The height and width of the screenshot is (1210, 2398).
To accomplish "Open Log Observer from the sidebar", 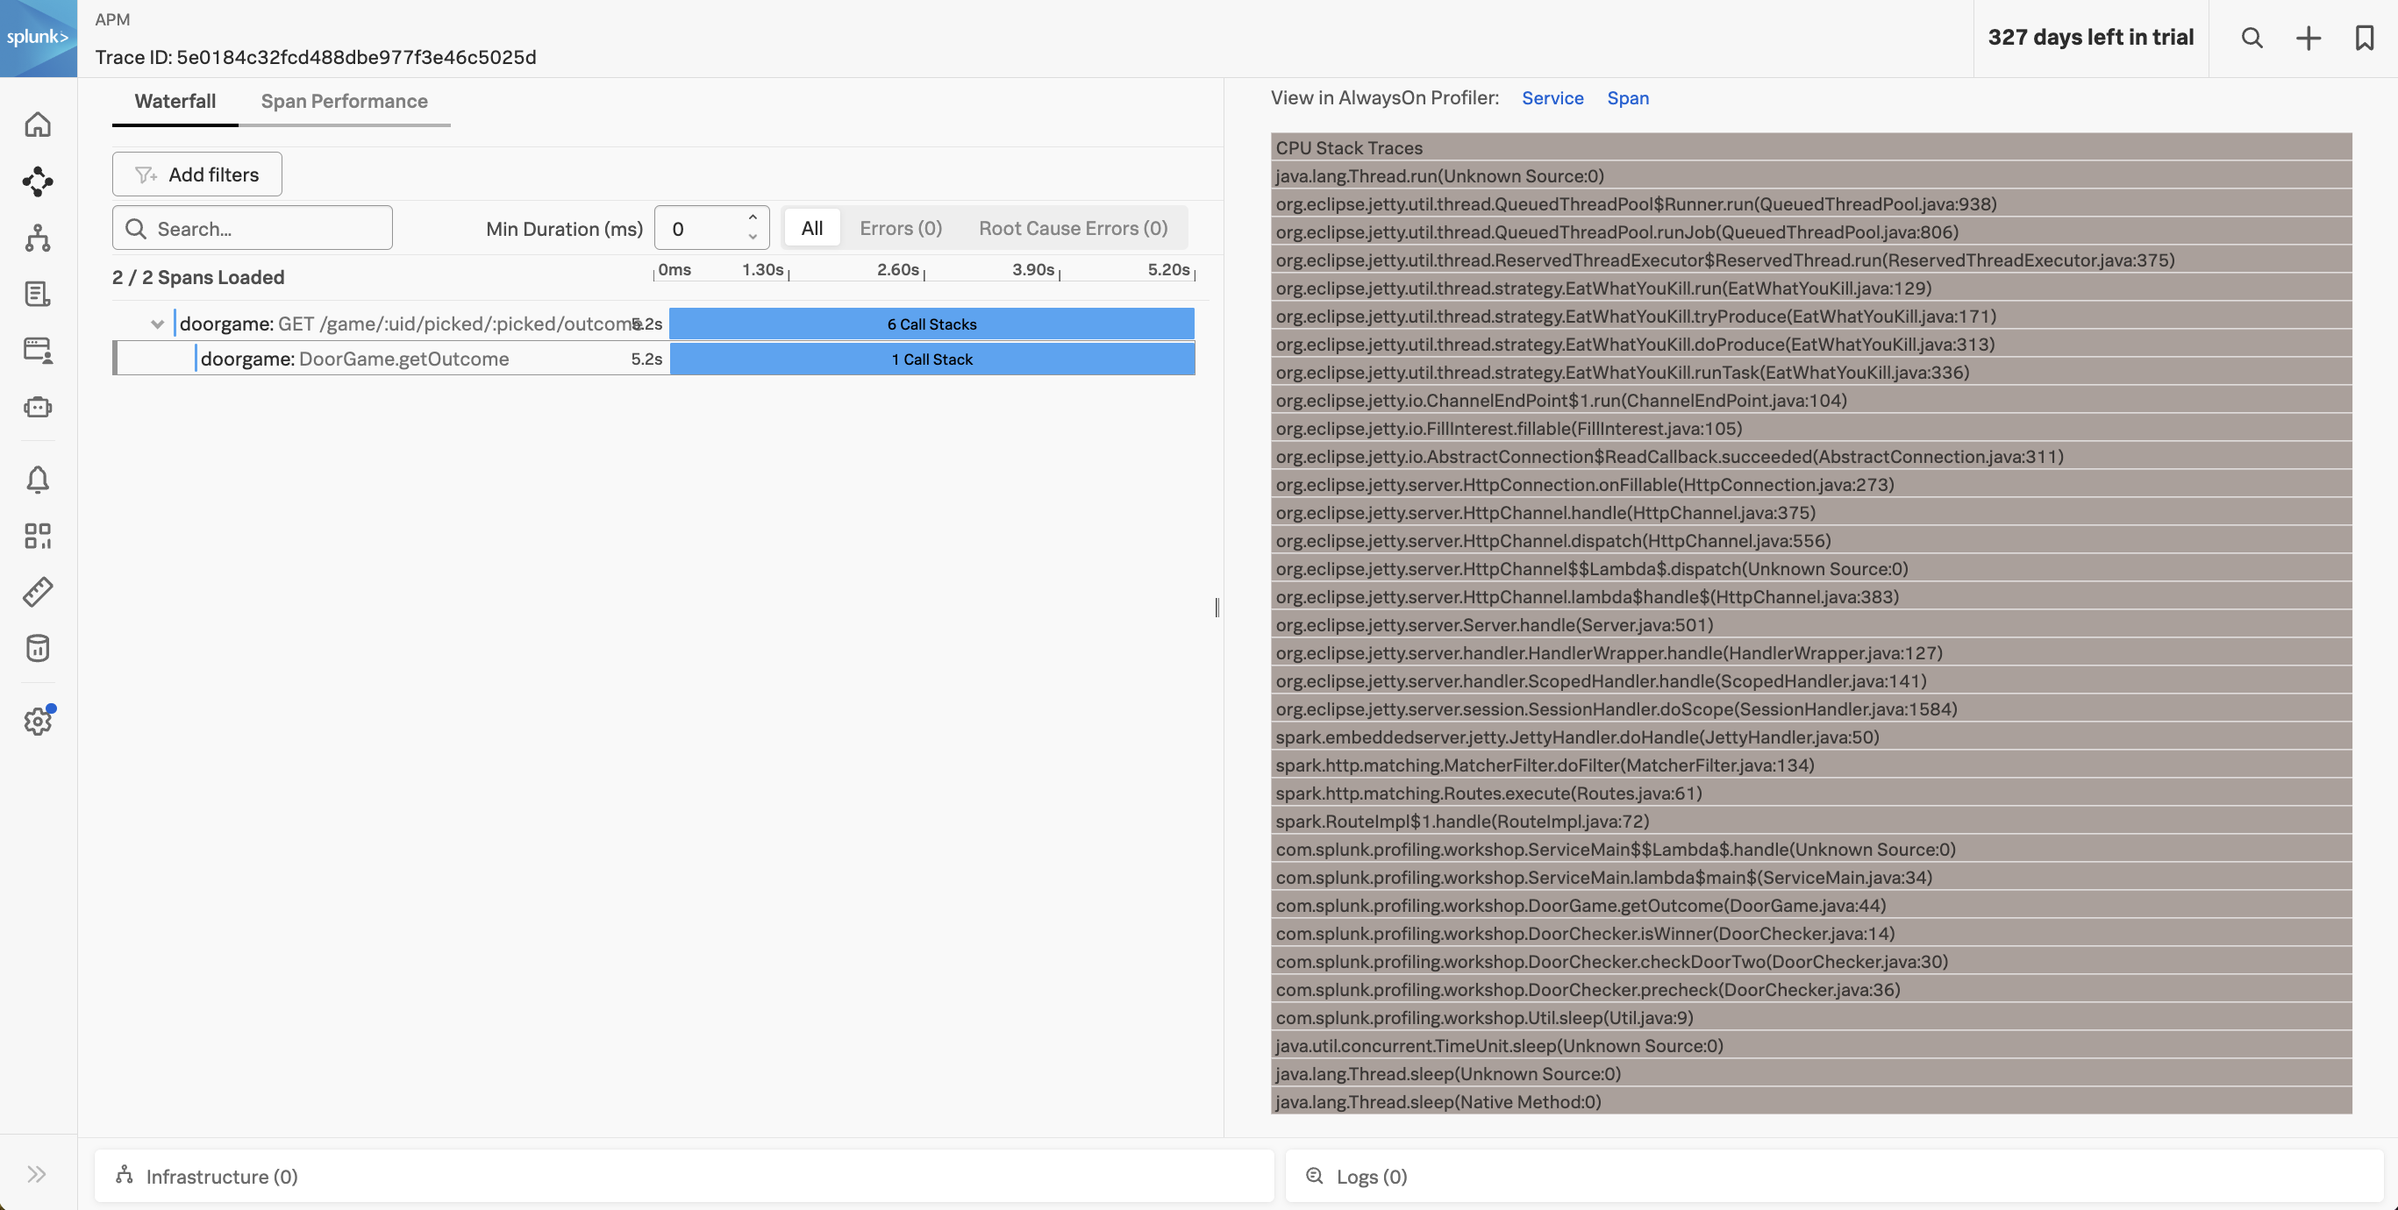I will click(x=39, y=293).
